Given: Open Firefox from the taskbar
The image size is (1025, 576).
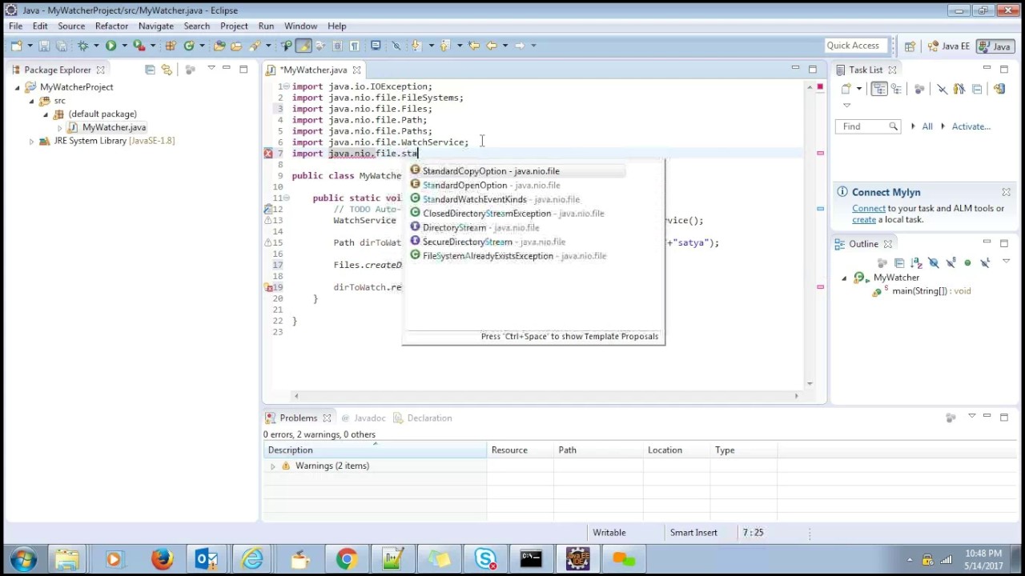Looking at the screenshot, I should (162, 558).
